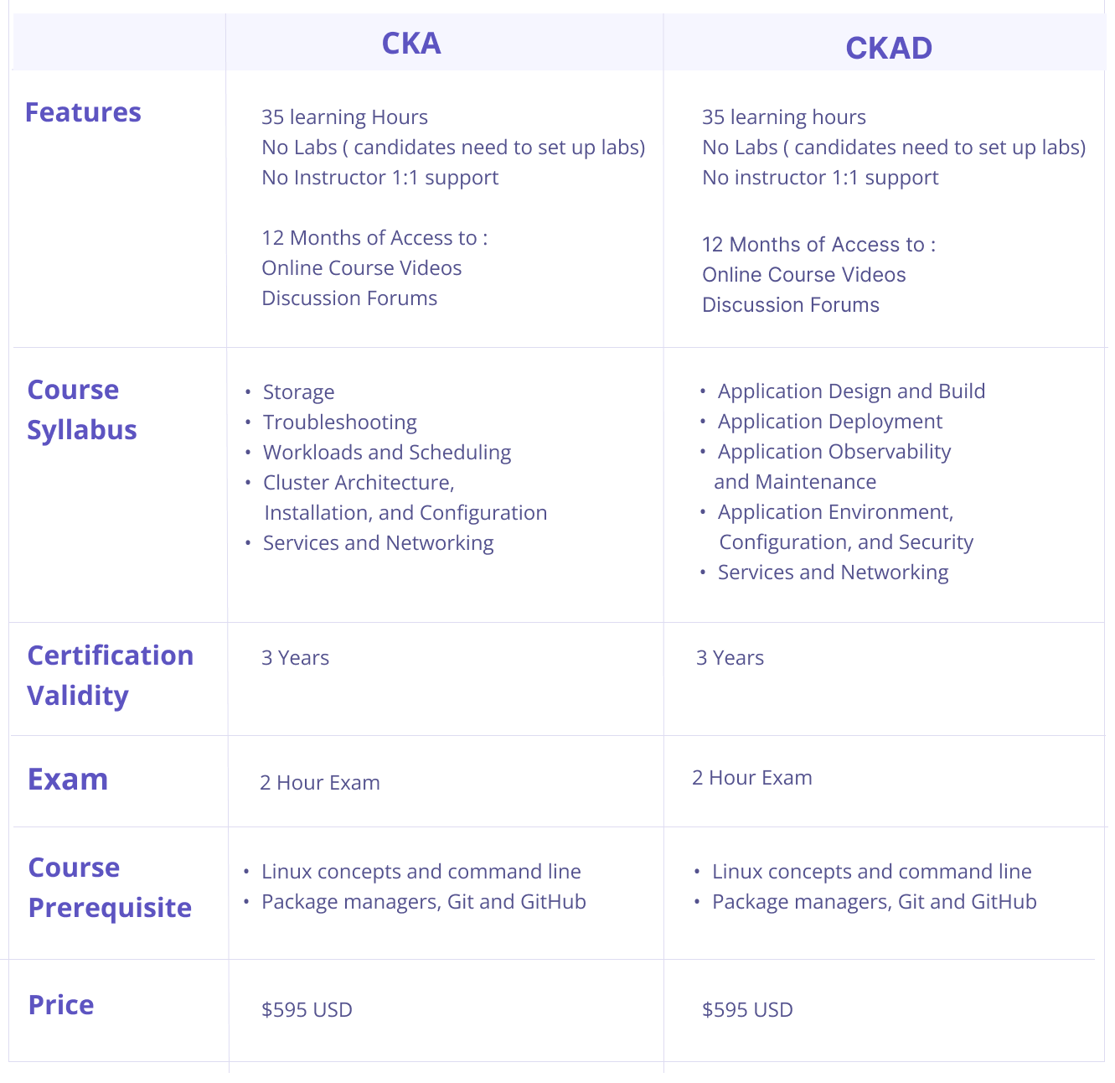This screenshot has height=1083, width=1115.
Task: Click the Course Syllabus row label
Action: tap(82, 410)
